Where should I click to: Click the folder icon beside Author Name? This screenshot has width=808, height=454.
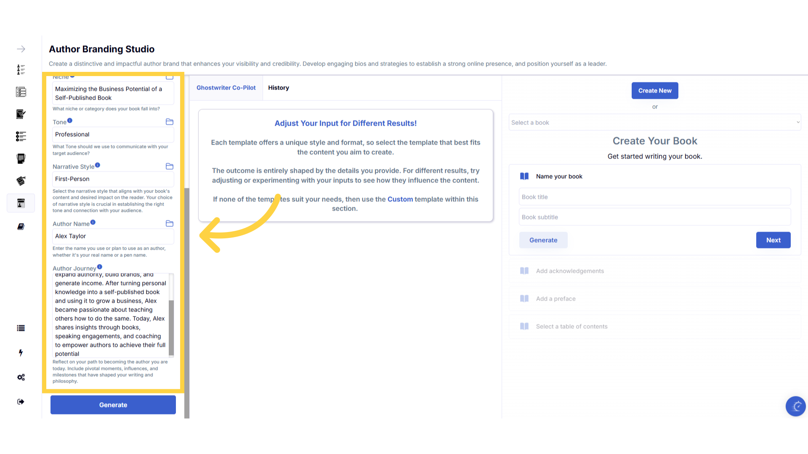[x=170, y=224]
